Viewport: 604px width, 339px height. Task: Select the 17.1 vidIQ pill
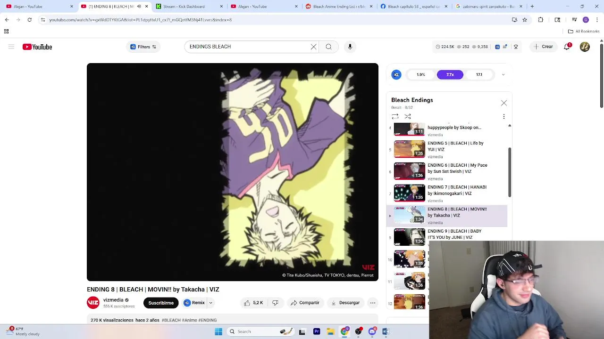pyautogui.click(x=479, y=74)
